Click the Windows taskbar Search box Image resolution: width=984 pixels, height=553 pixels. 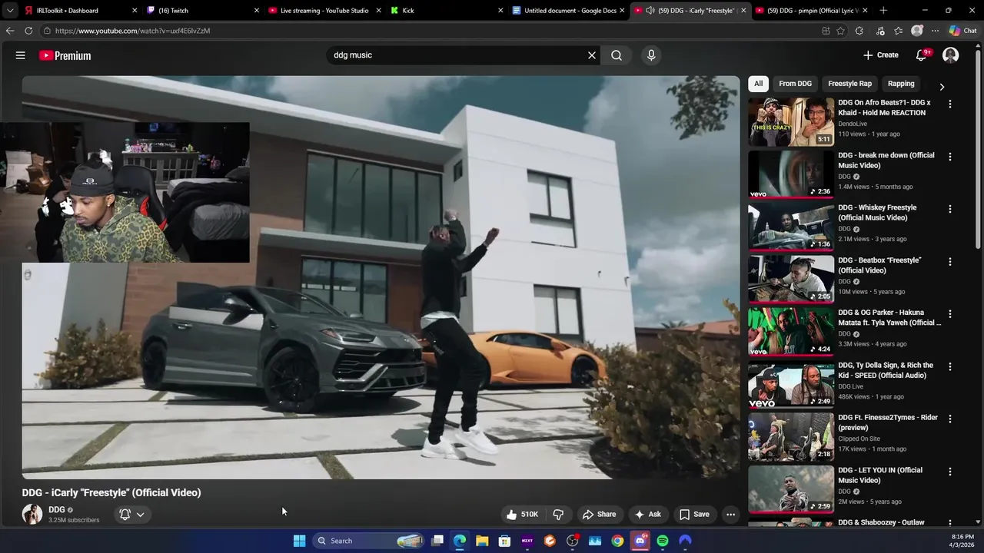[x=368, y=541]
